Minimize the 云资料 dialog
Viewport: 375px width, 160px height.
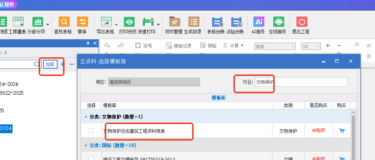point(324,61)
